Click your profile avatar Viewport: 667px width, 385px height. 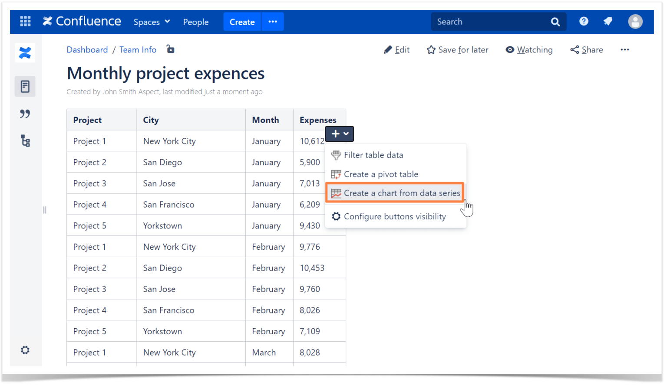[x=635, y=21]
